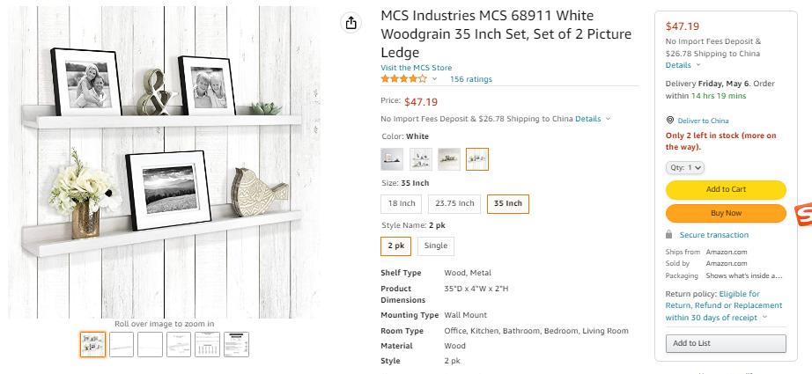Show the last product image thumbnail

pyautogui.click(x=237, y=344)
